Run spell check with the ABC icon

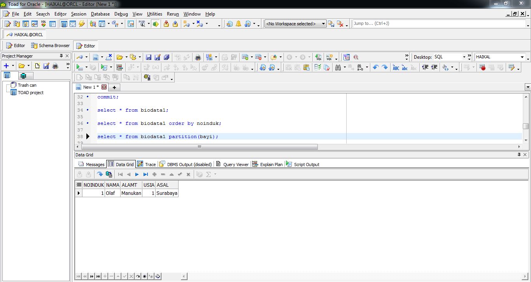(x=396, y=68)
